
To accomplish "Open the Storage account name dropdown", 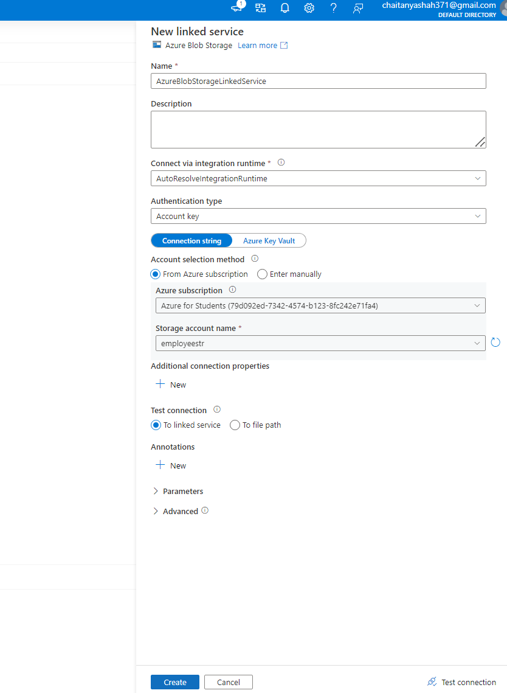I will click(320, 343).
